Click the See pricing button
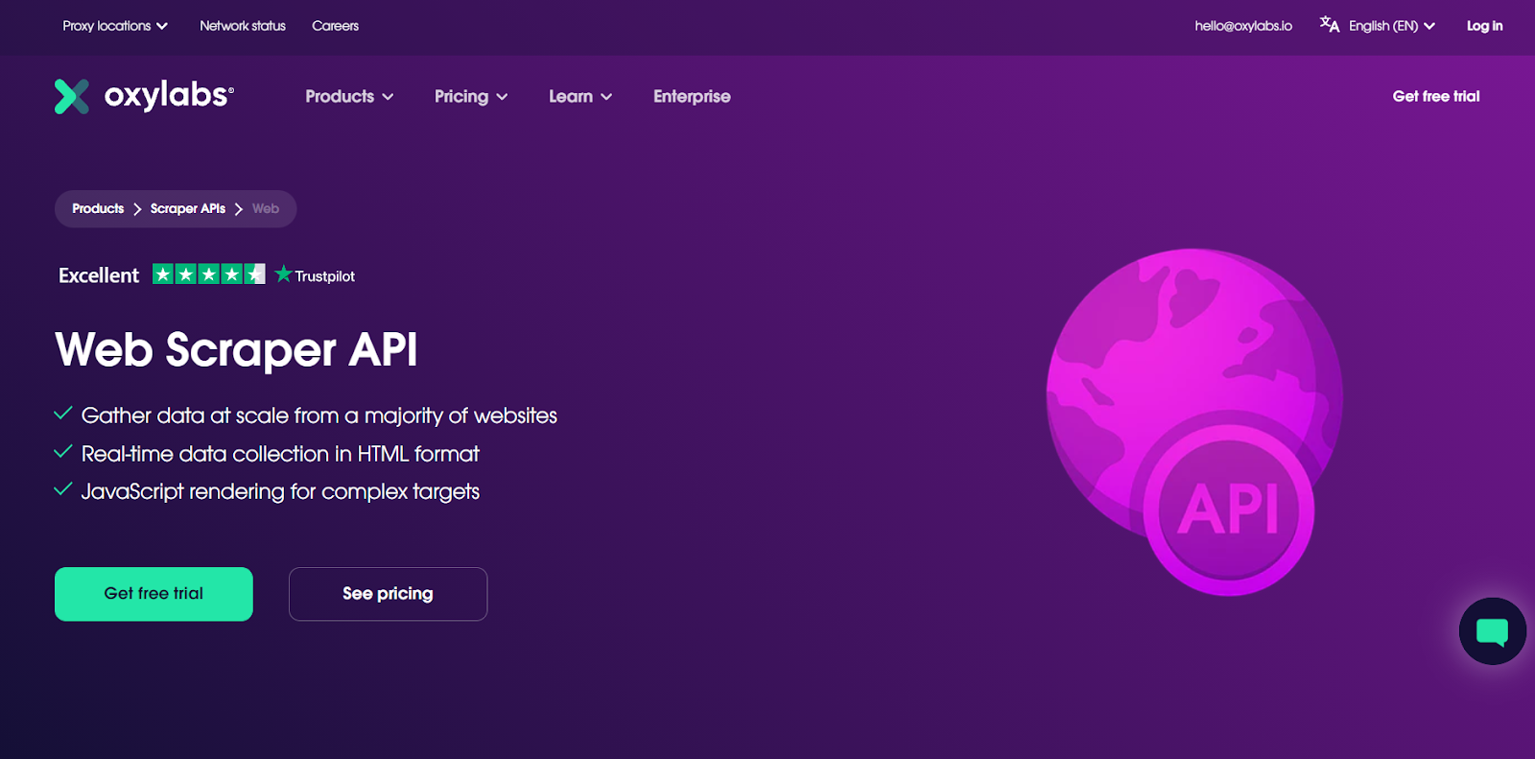The width and height of the screenshot is (1535, 759). point(388,594)
